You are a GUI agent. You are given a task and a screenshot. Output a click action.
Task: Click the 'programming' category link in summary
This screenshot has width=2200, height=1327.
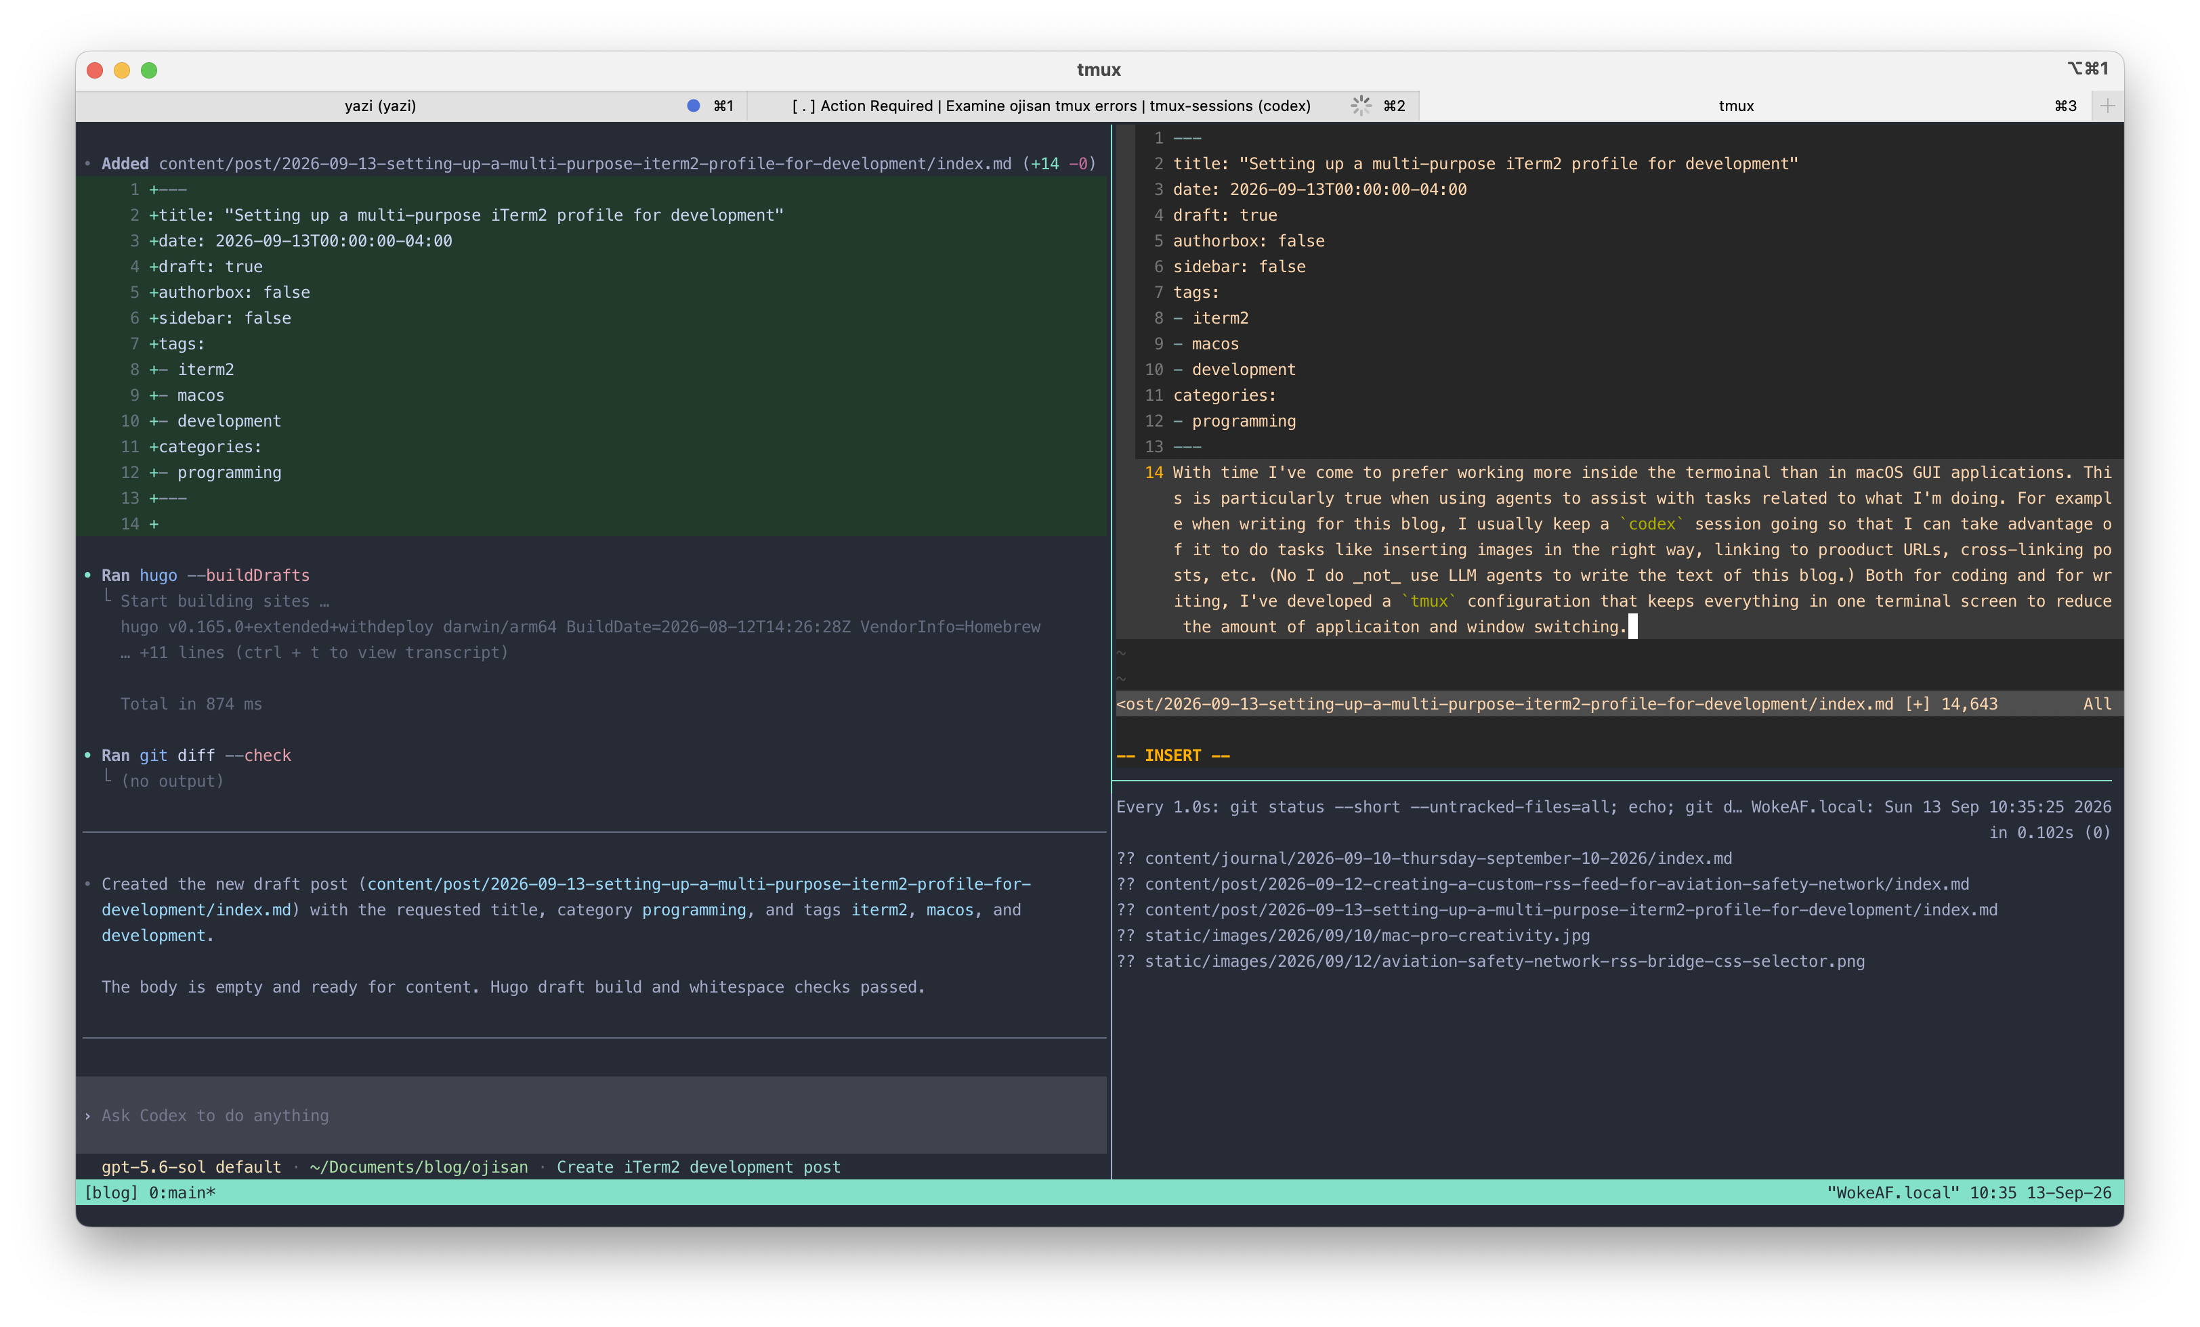point(694,909)
